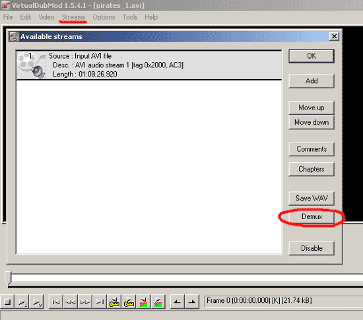Set selection end mark-out
The width and height of the screenshot is (363, 320).
192,302
